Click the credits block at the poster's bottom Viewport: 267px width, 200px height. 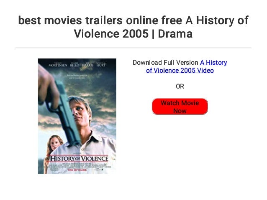[x=77, y=166]
